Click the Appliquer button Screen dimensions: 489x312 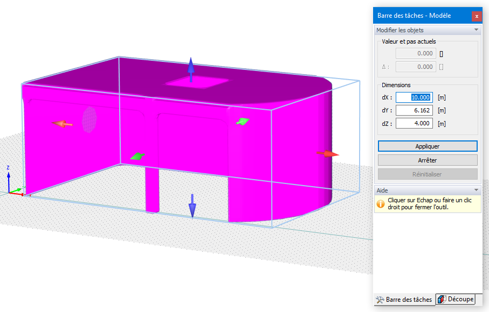click(x=428, y=146)
